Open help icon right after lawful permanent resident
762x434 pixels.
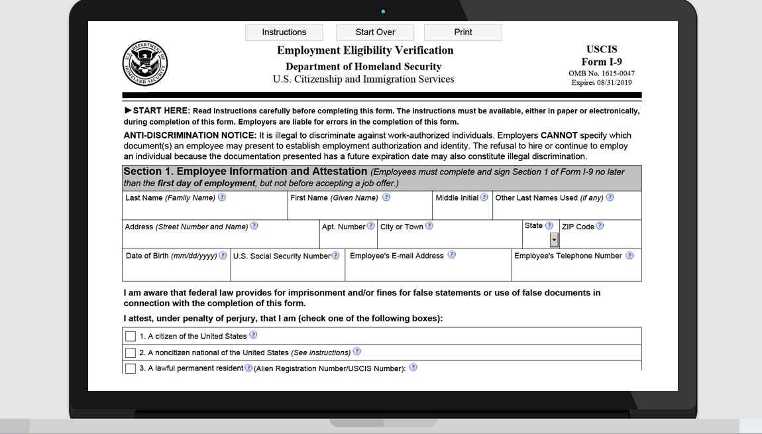pos(248,368)
